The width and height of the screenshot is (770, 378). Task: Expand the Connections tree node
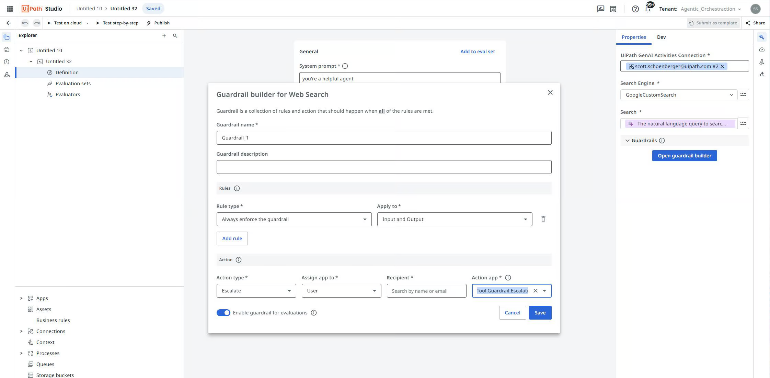pos(21,331)
